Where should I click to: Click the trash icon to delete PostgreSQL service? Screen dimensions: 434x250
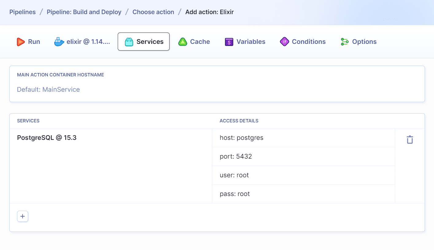[410, 139]
